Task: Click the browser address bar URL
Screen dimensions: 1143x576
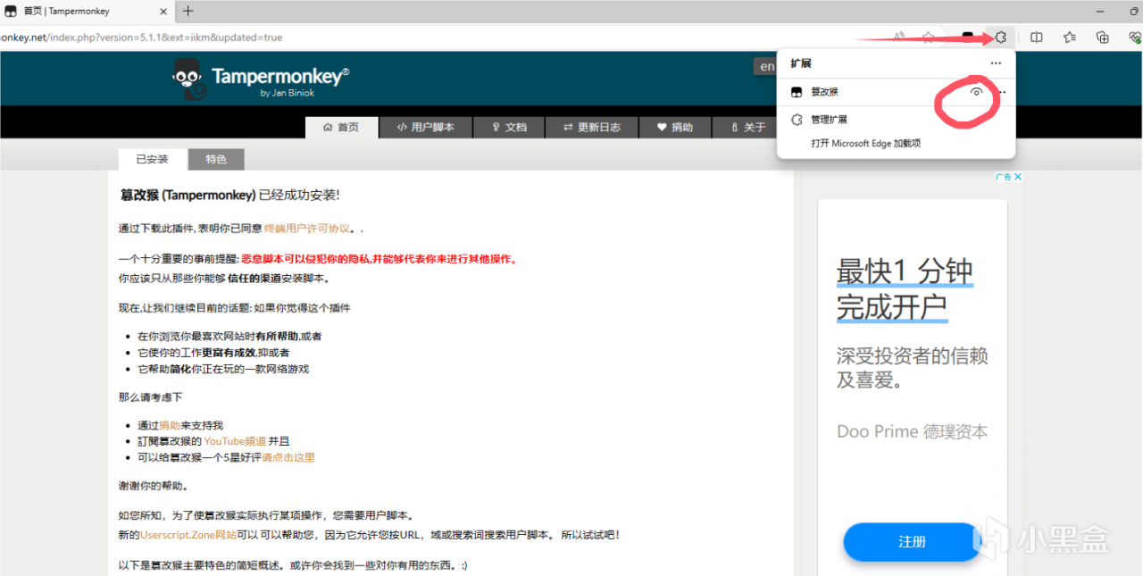Action: [x=141, y=38]
